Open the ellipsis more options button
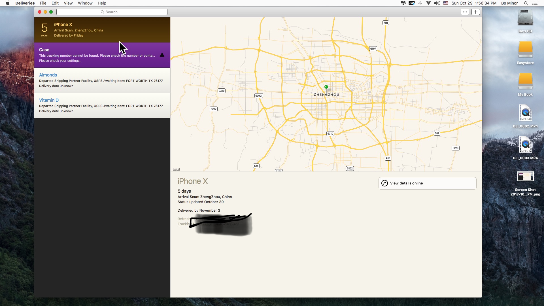544x306 pixels. (x=465, y=12)
